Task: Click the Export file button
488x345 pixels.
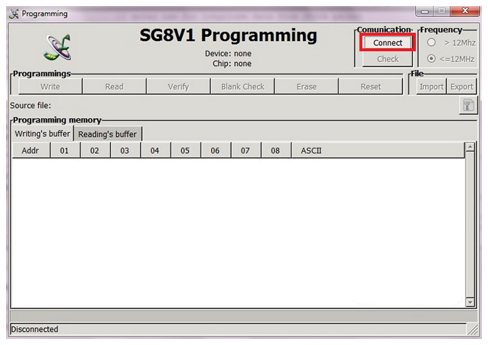Action: (x=462, y=87)
